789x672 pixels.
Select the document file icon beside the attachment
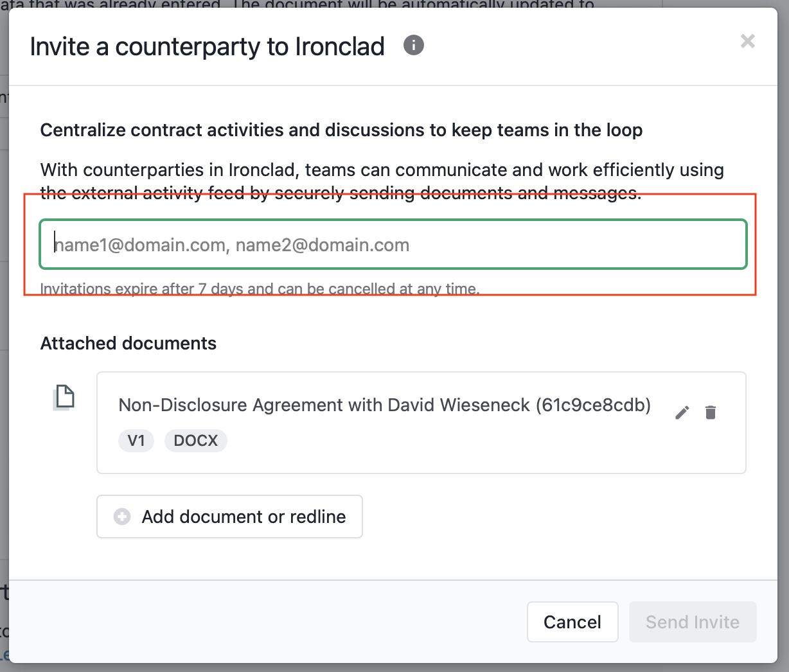pyautogui.click(x=64, y=398)
